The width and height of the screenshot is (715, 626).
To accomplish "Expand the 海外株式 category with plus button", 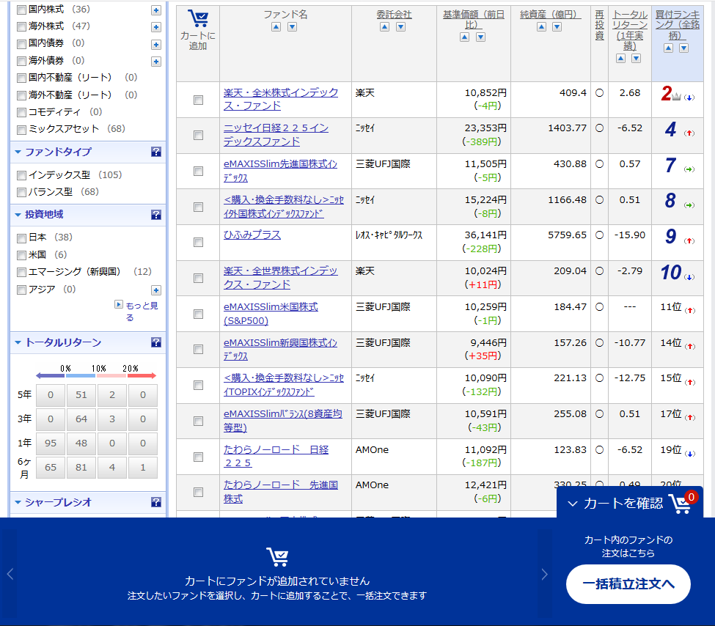I will [x=156, y=27].
